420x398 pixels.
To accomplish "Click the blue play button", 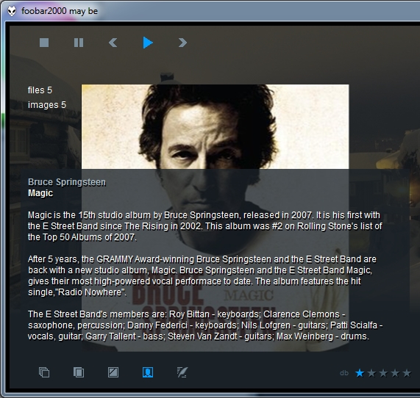I will point(148,43).
